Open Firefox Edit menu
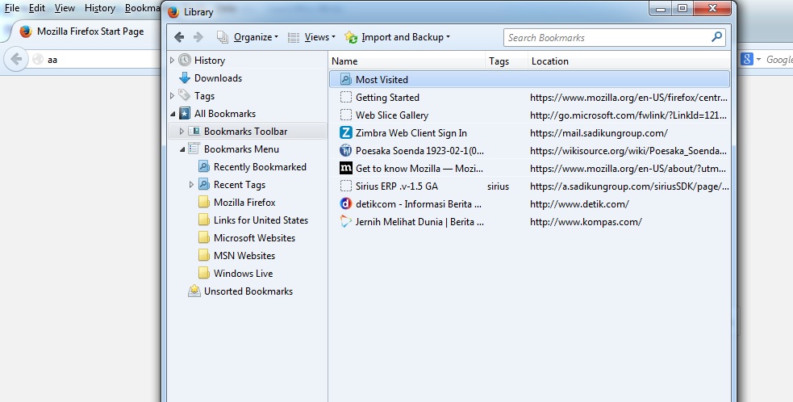The height and width of the screenshot is (402, 793). pyautogui.click(x=37, y=8)
